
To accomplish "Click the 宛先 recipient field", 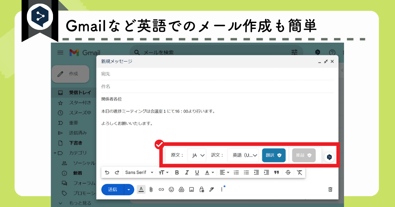I will (x=217, y=74).
